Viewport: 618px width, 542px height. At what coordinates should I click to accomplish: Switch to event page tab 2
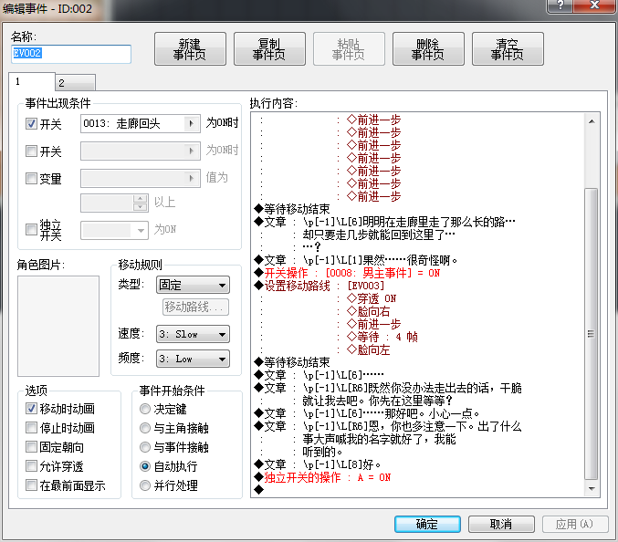pos(75,83)
